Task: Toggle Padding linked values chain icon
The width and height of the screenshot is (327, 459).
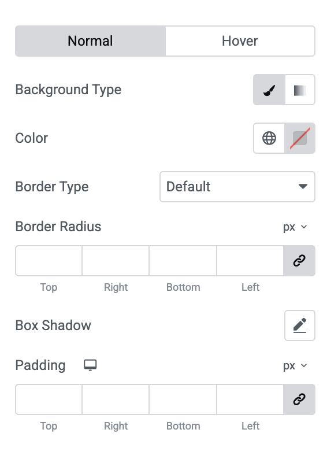Action: point(299,399)
